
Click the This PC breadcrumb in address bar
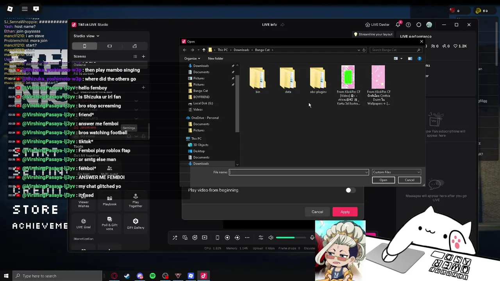(223, 50)
